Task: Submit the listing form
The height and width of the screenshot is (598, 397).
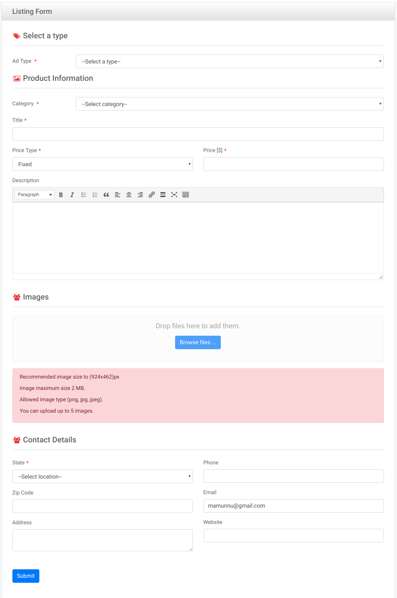Action: (x=26, y=576)
